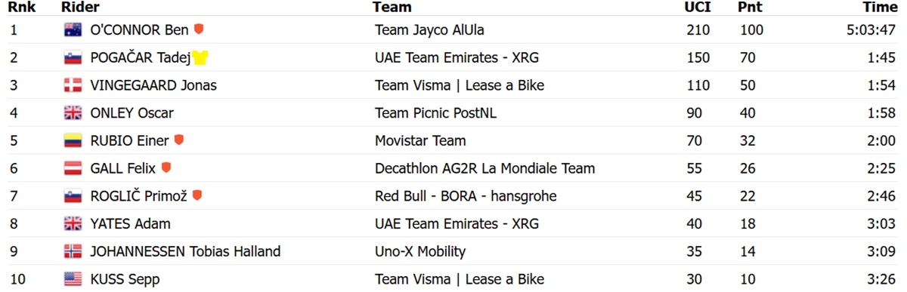Screen dimensions: 907x292
Task: Open rider page for YATES Adam
Action: (130, 224)
